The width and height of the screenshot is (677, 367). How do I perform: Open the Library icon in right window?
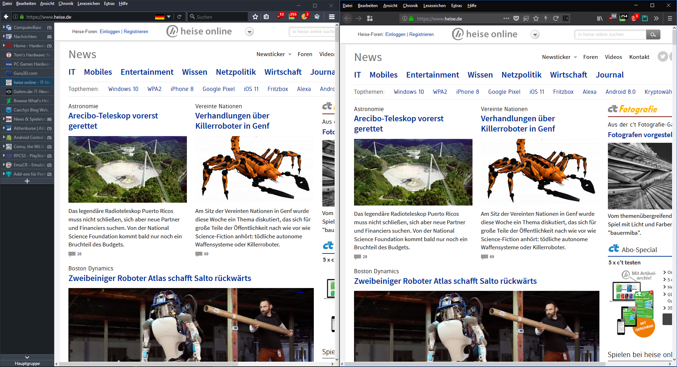tap(599, 18)
